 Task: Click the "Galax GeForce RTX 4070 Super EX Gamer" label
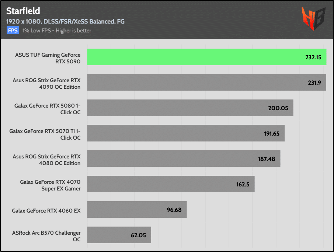click(51, 185)
